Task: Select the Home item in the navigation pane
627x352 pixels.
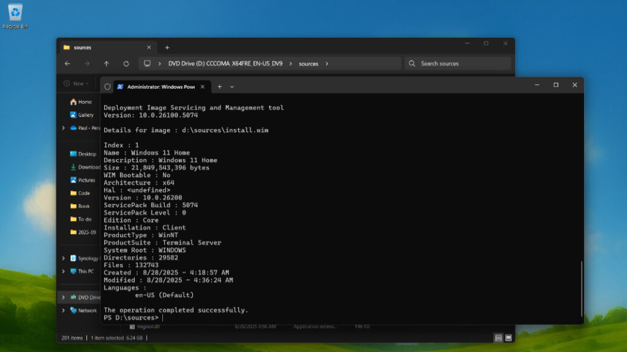Action: tap(84, 101)
